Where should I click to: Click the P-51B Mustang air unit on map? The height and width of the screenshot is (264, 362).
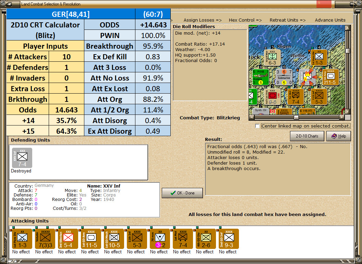point(261,77)
